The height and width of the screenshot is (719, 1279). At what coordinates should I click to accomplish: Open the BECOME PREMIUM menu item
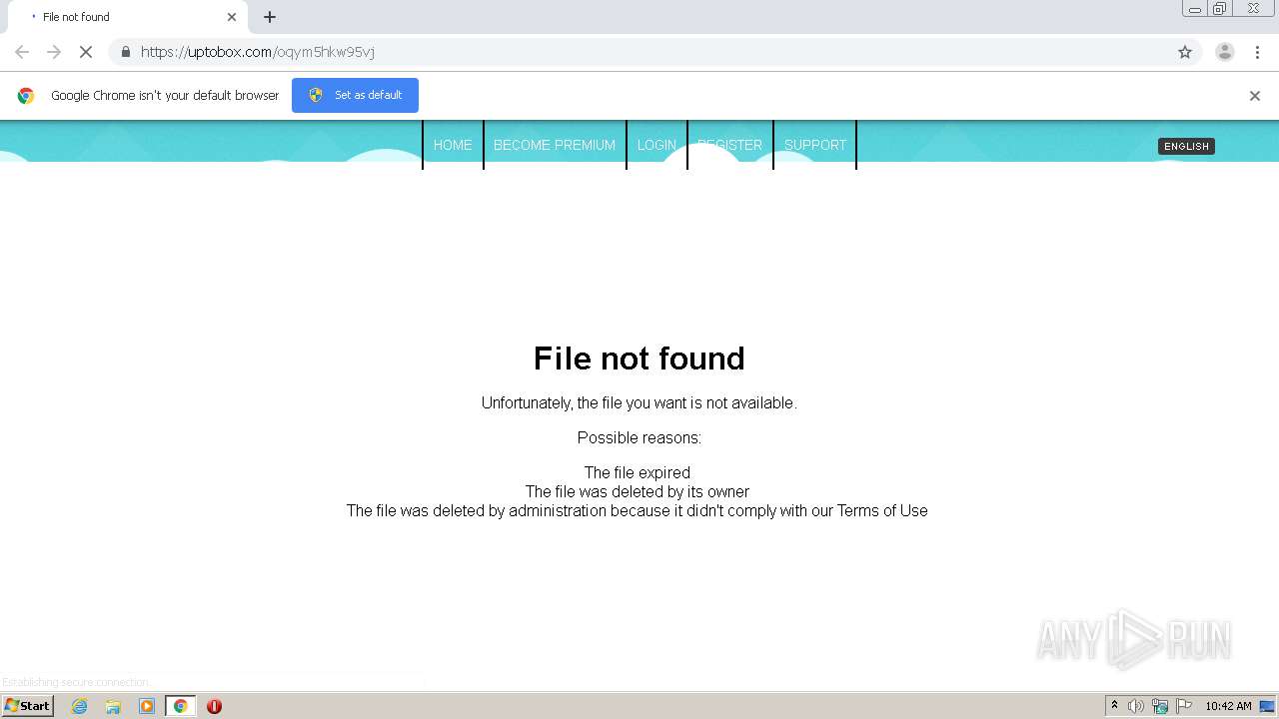(x=555, y=145)
